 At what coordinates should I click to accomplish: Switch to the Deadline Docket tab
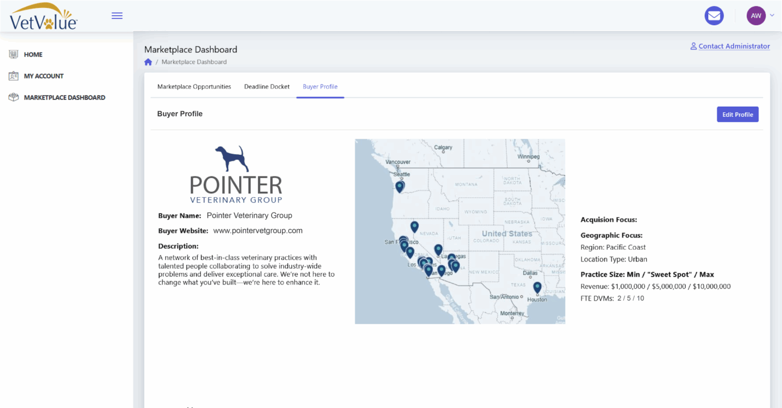pyautogui.click(x=267, y=87)
